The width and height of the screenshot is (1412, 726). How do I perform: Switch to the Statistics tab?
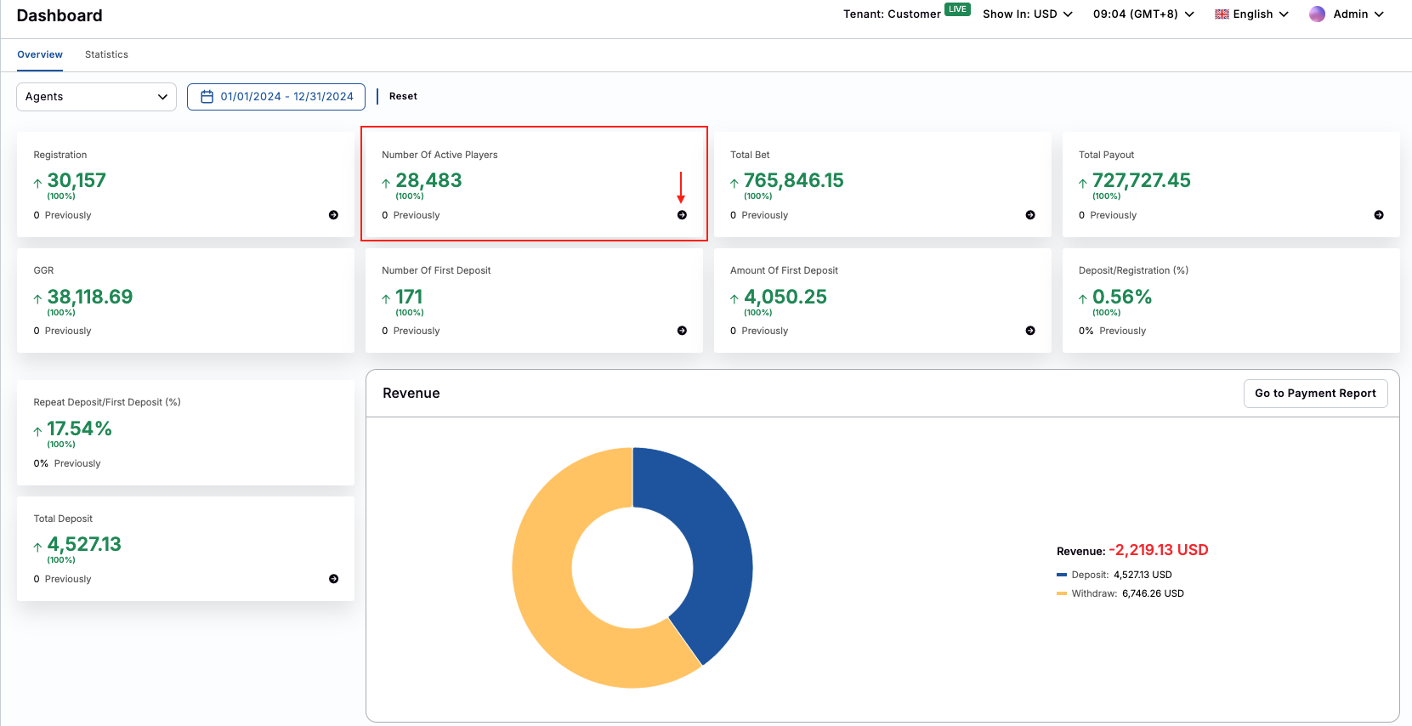pyautogui.click(x=106, y=54)
